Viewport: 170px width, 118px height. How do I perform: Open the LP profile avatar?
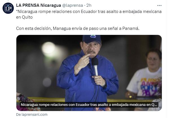[8, 8]
